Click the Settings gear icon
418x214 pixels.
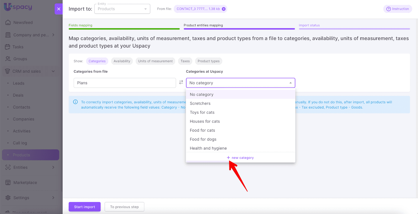click(8, 198)
